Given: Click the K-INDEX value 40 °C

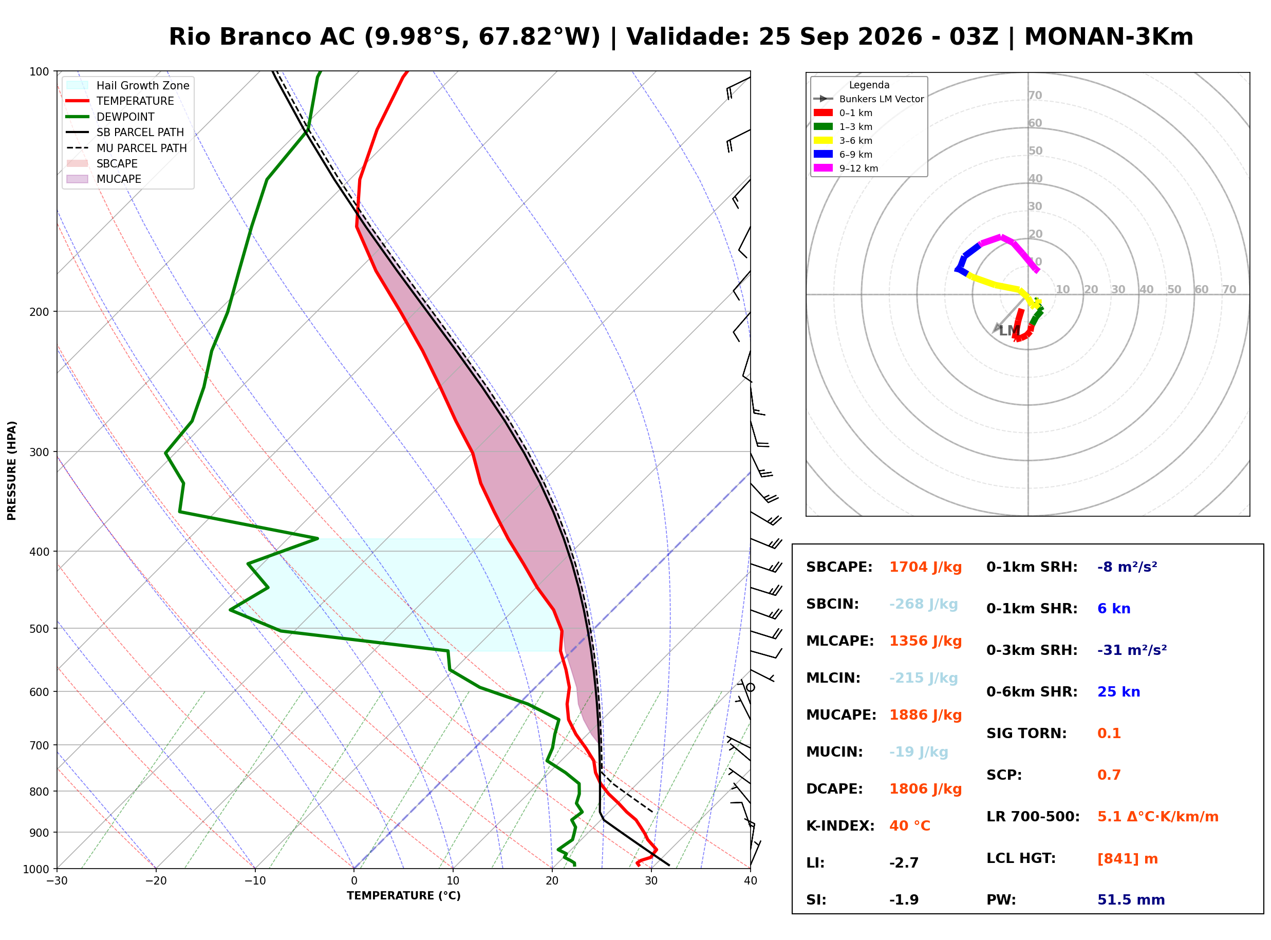Looking at the screenshot, I should pos(909,826).
